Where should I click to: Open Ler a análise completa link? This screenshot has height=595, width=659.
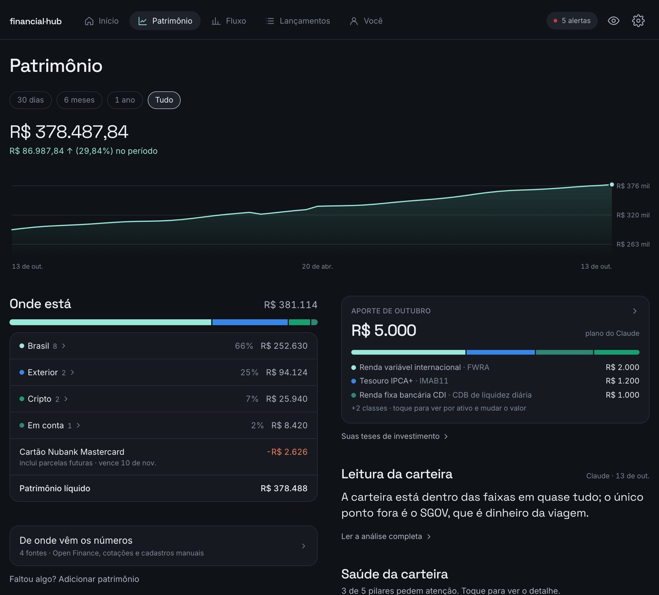(386, 536)
